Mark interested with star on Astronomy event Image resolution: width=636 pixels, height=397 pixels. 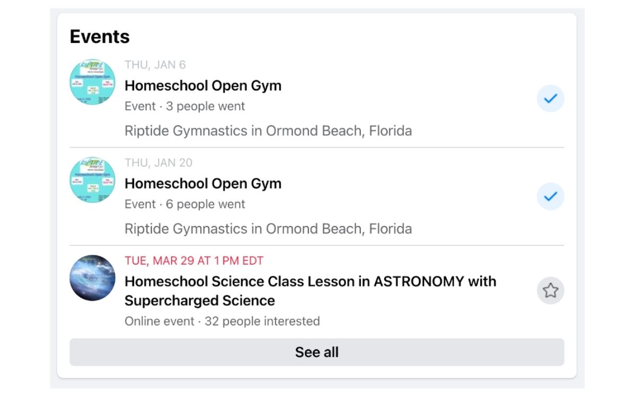[x=551, y=291]
